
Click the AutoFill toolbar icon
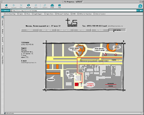45,6
